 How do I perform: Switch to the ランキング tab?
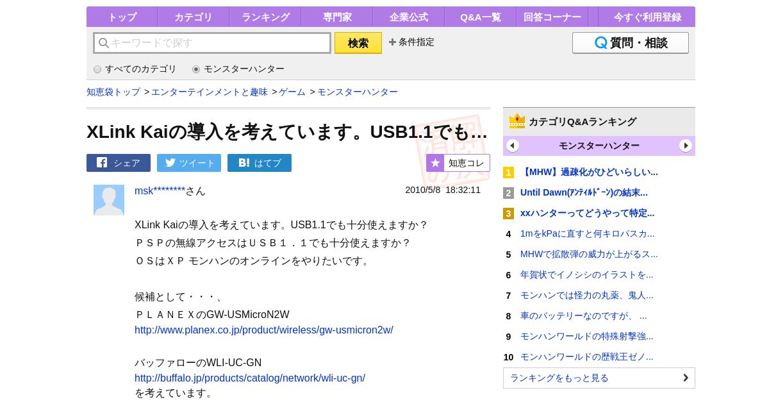[x=265, y=17]
